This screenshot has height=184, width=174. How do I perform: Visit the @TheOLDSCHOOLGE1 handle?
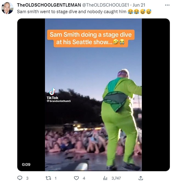pos(105,5)
